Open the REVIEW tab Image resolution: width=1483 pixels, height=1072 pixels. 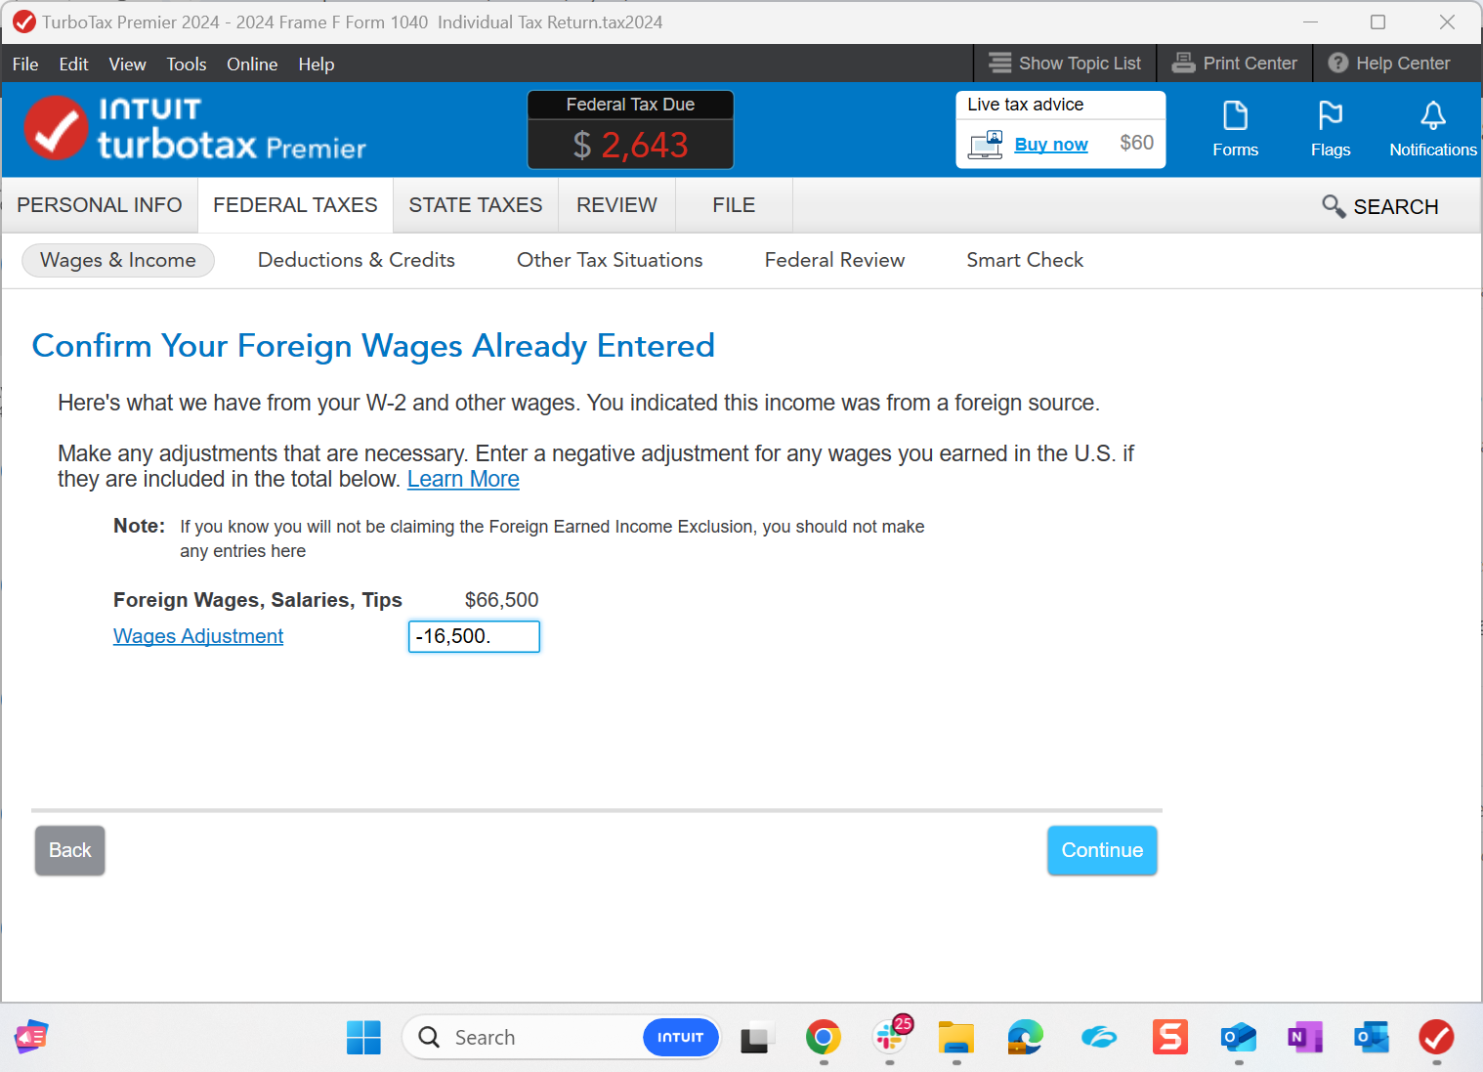click(x=616, y=205)
